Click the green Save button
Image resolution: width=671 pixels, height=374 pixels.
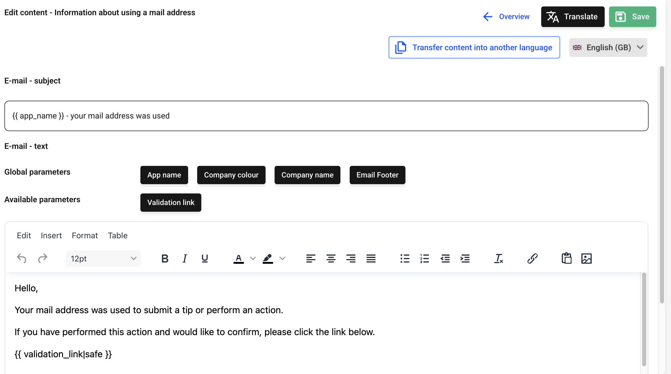click(x=632, y=17)
